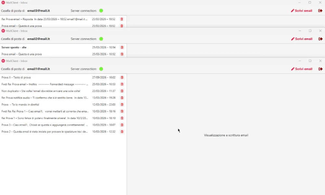Delete the 'Prova X – Testo di prova' email
This screenshot has height=195, width=325.
(x=122, y=78)
